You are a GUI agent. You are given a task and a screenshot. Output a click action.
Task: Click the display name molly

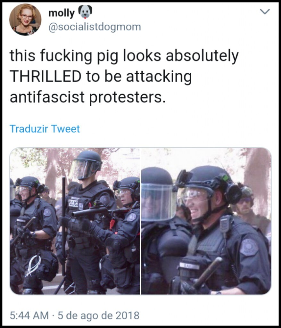coord(61,13)
